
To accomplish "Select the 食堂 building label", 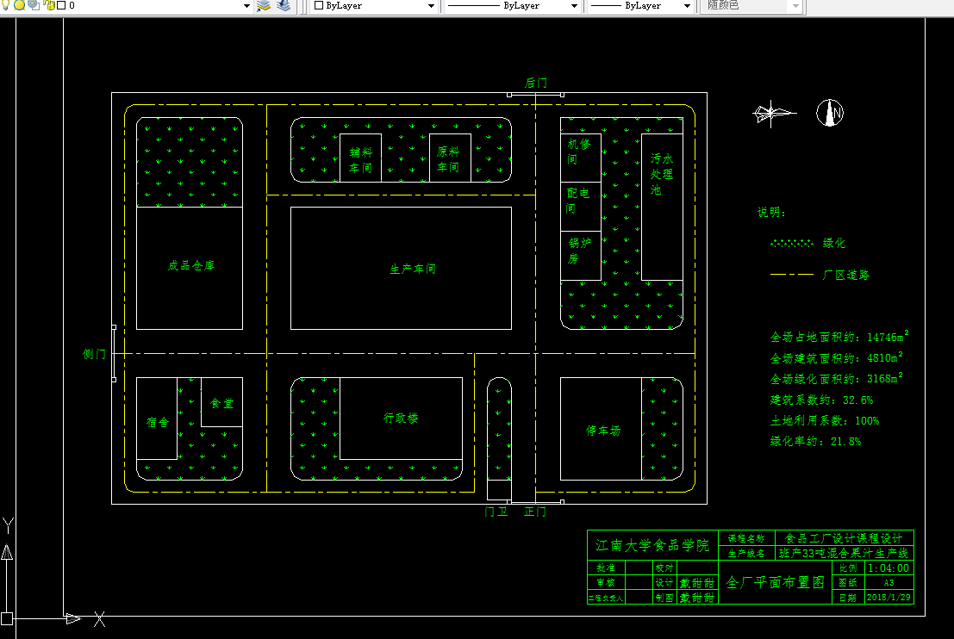I will pyautogui.click(x=221, y=403).
